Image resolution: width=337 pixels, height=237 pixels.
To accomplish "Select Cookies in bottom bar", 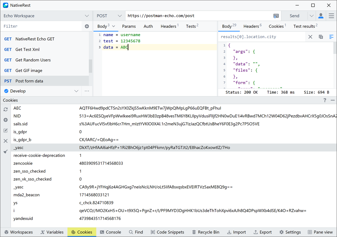I will (82, 232).
